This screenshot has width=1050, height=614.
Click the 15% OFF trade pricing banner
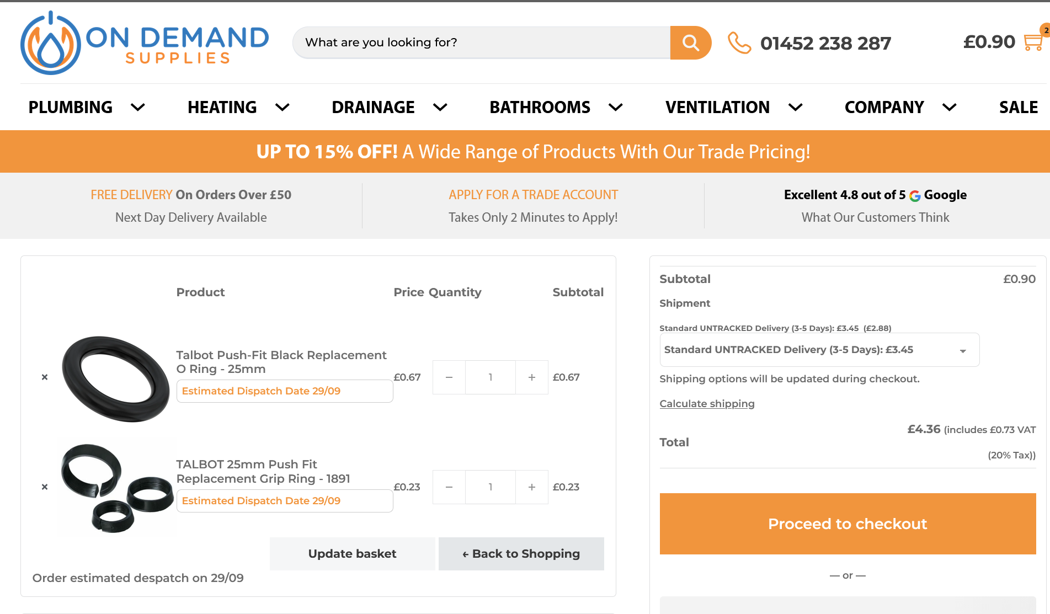[x=525, y=152]
